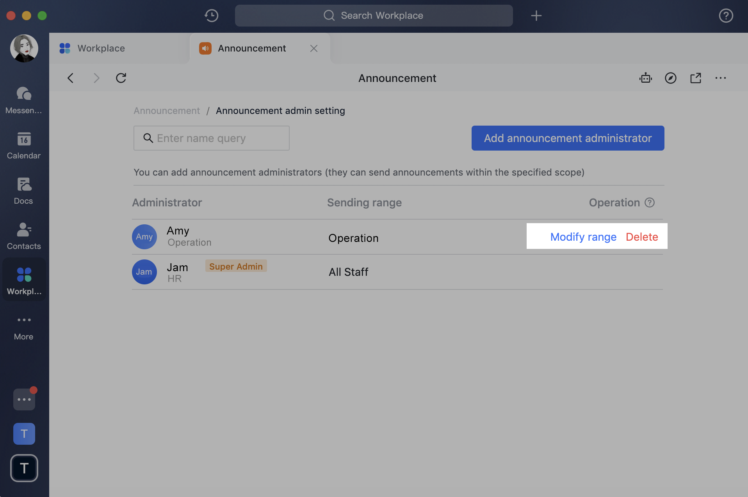Delete Amy's administrator privileges
The image size is (748, 497).
click(x=642, y=236)
